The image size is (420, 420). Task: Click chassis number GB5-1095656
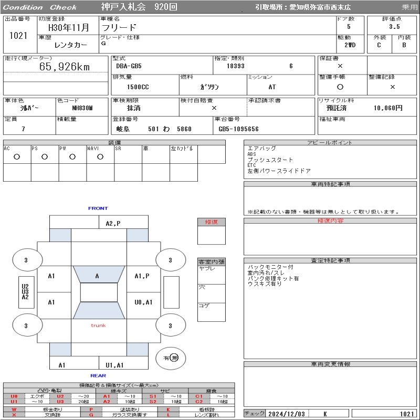(238, 129)
